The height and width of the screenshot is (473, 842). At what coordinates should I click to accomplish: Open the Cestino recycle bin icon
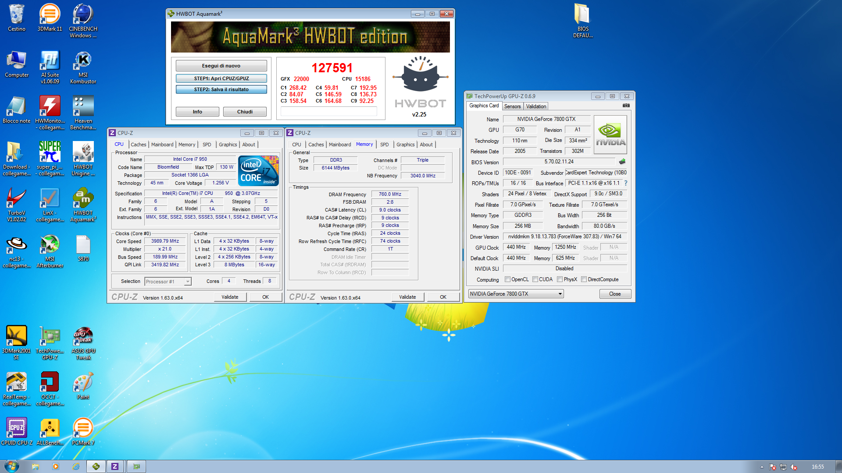pyautogui.click(x=16, y=18)
